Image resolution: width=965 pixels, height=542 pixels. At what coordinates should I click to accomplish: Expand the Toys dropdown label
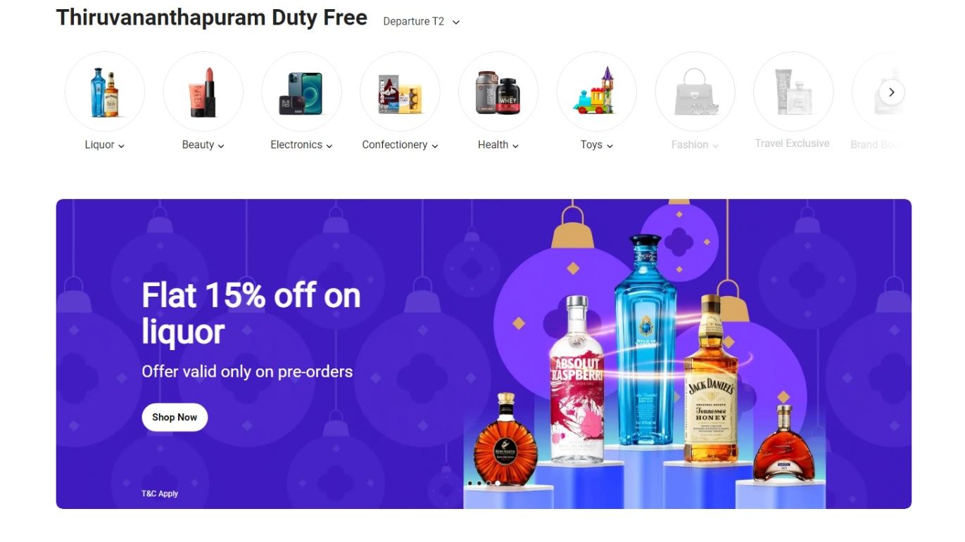click(x=597, y=145)
